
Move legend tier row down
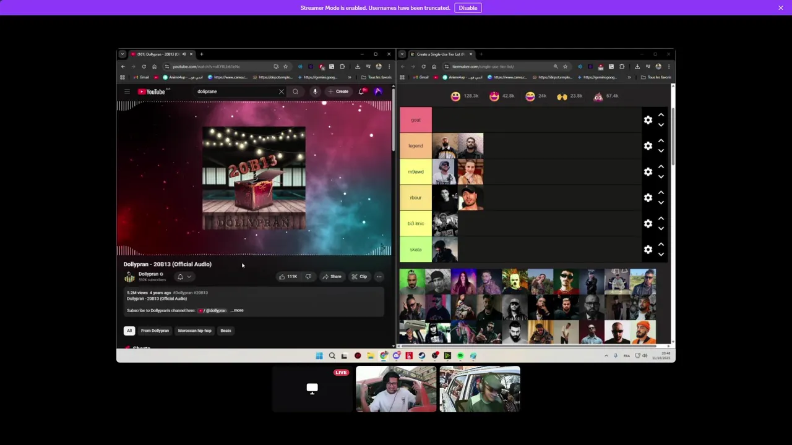coord(661,151)
